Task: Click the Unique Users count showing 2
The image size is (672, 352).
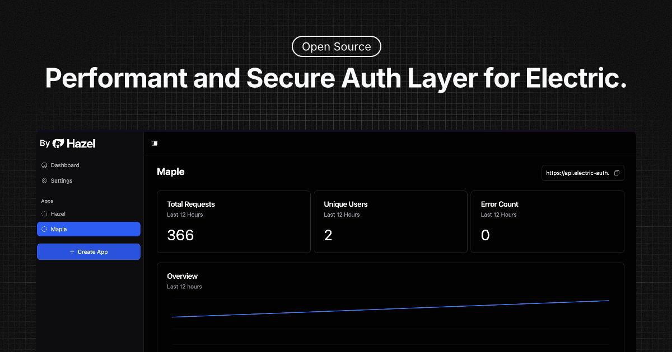Action: coord(328,235)
